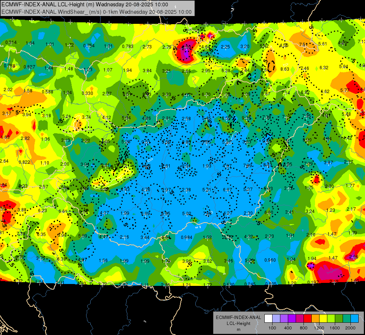The image size is (365, 335).
Task: Click the yellow legend swatch
Action: pos(323,319)
